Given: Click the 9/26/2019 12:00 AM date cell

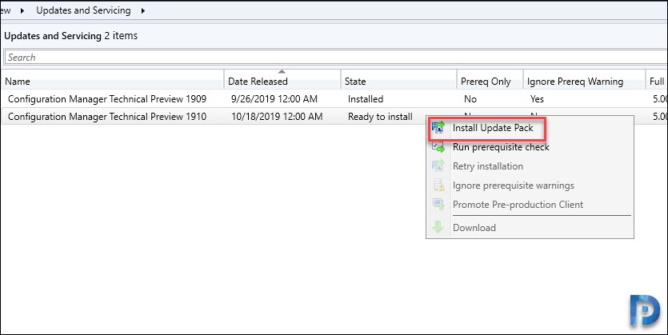Looking at the screenshot, I should [x=274, y=99].
